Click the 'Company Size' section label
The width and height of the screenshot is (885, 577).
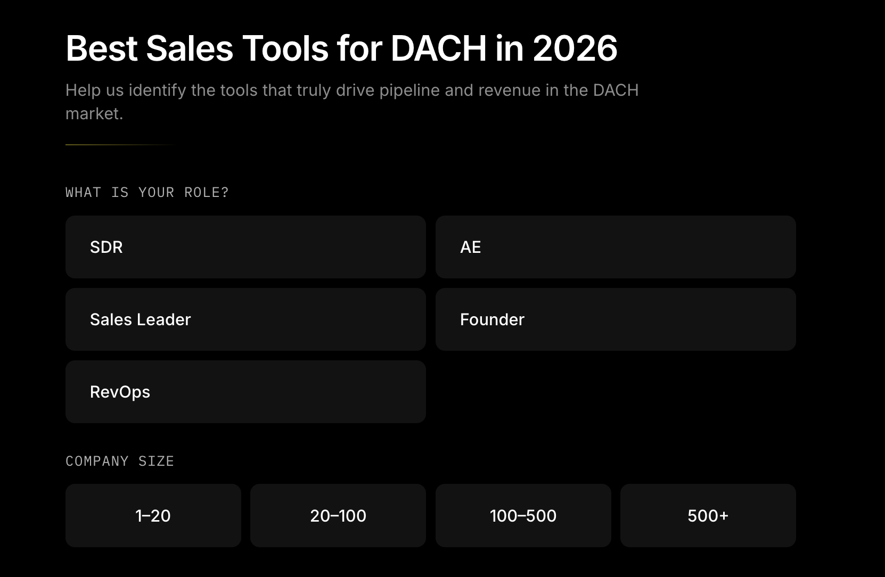tap(120, 461)
